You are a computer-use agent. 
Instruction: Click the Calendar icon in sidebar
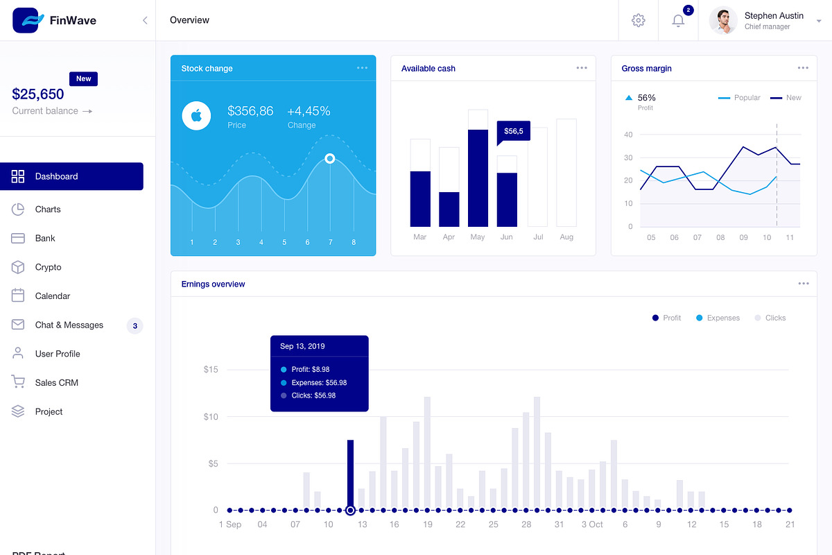(18, 296)
